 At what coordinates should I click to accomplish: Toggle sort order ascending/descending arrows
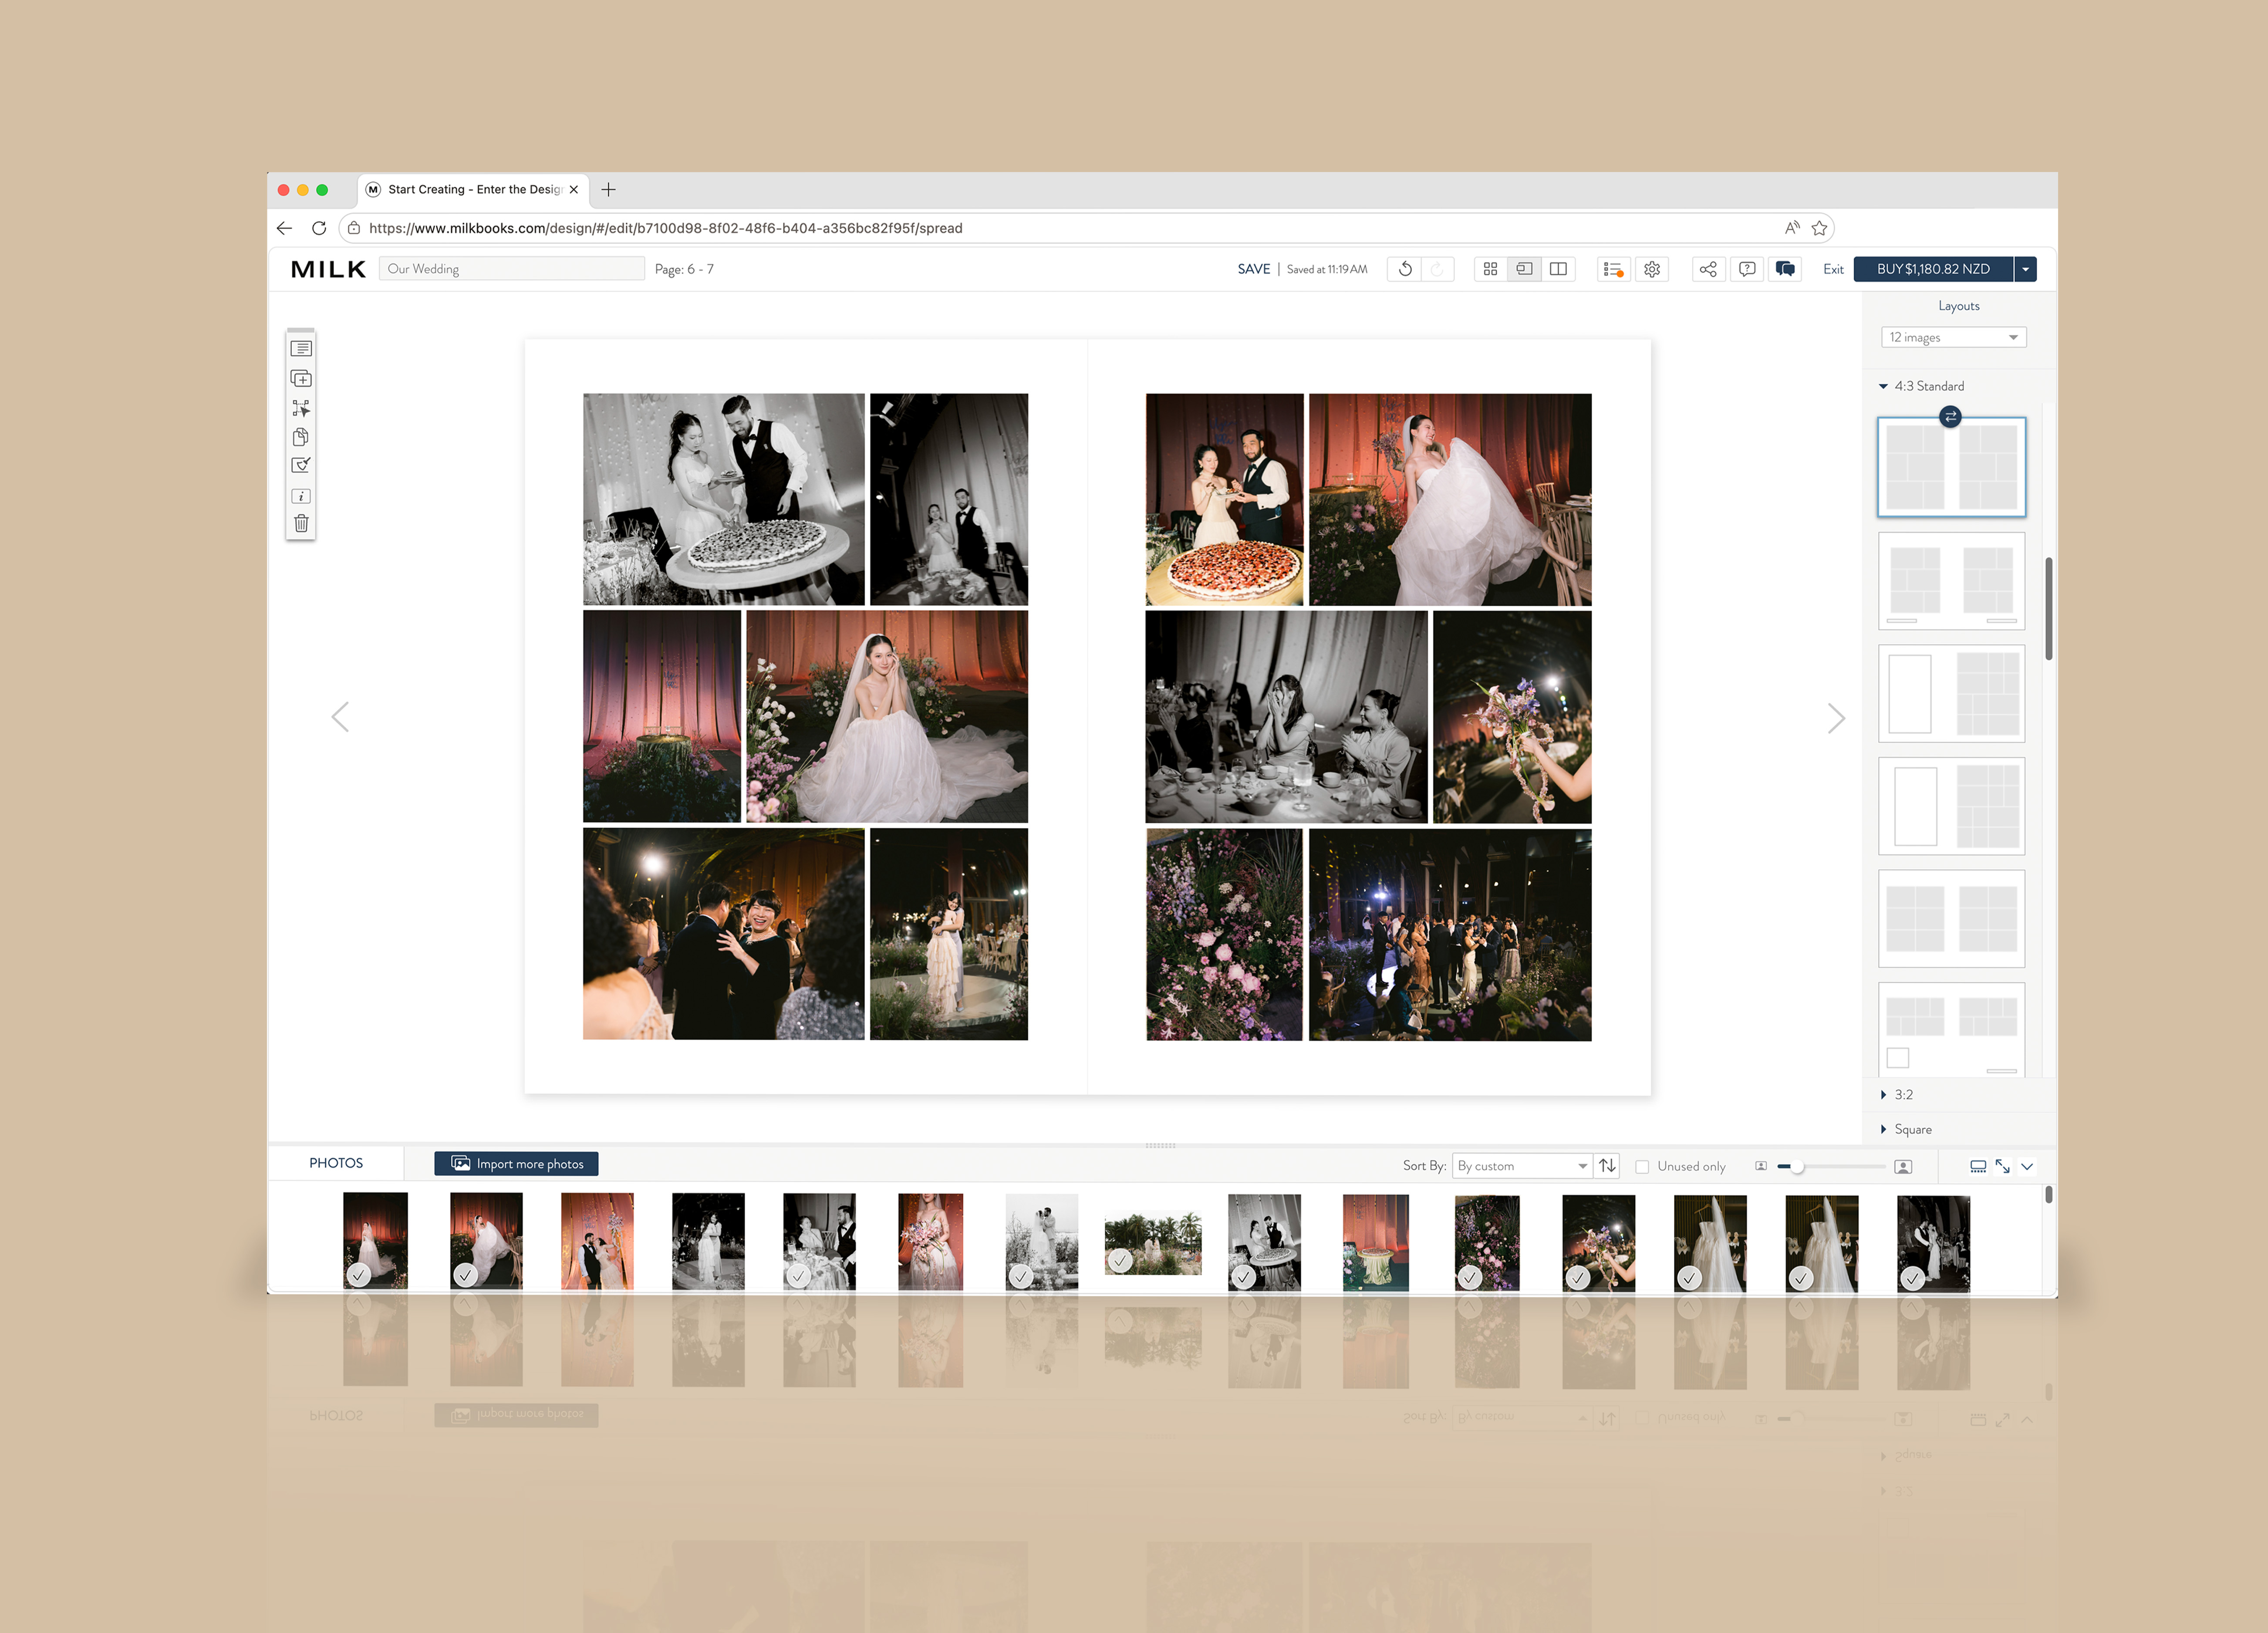click(1607, 1166)
